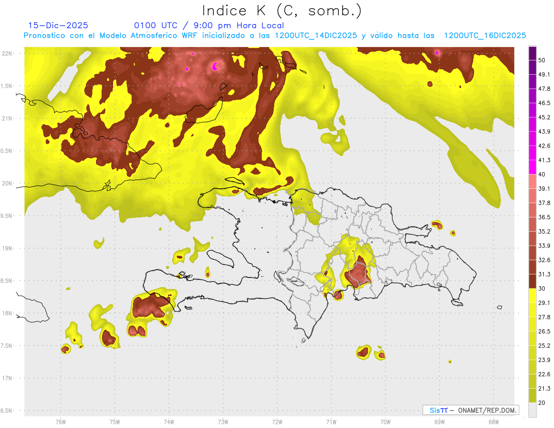Viewport: 554px width, 428px height.
Task: Click the legend value 20
Action: coord(542,403)
